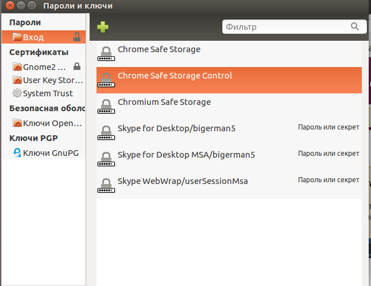
Task: Select Skype for Desktop MSA/bigerman5 entry
Action: pyautogui.click(x=186, y=154)
